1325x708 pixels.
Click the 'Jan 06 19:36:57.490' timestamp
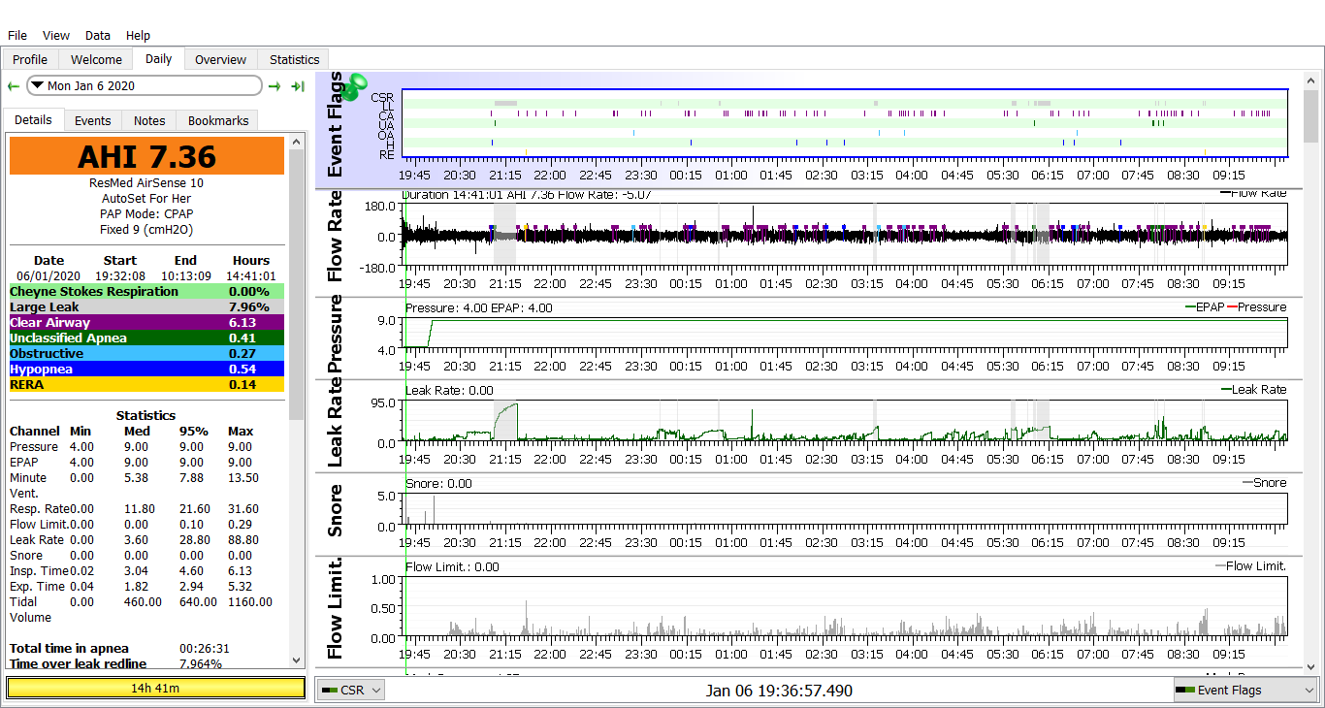point(779,691)
